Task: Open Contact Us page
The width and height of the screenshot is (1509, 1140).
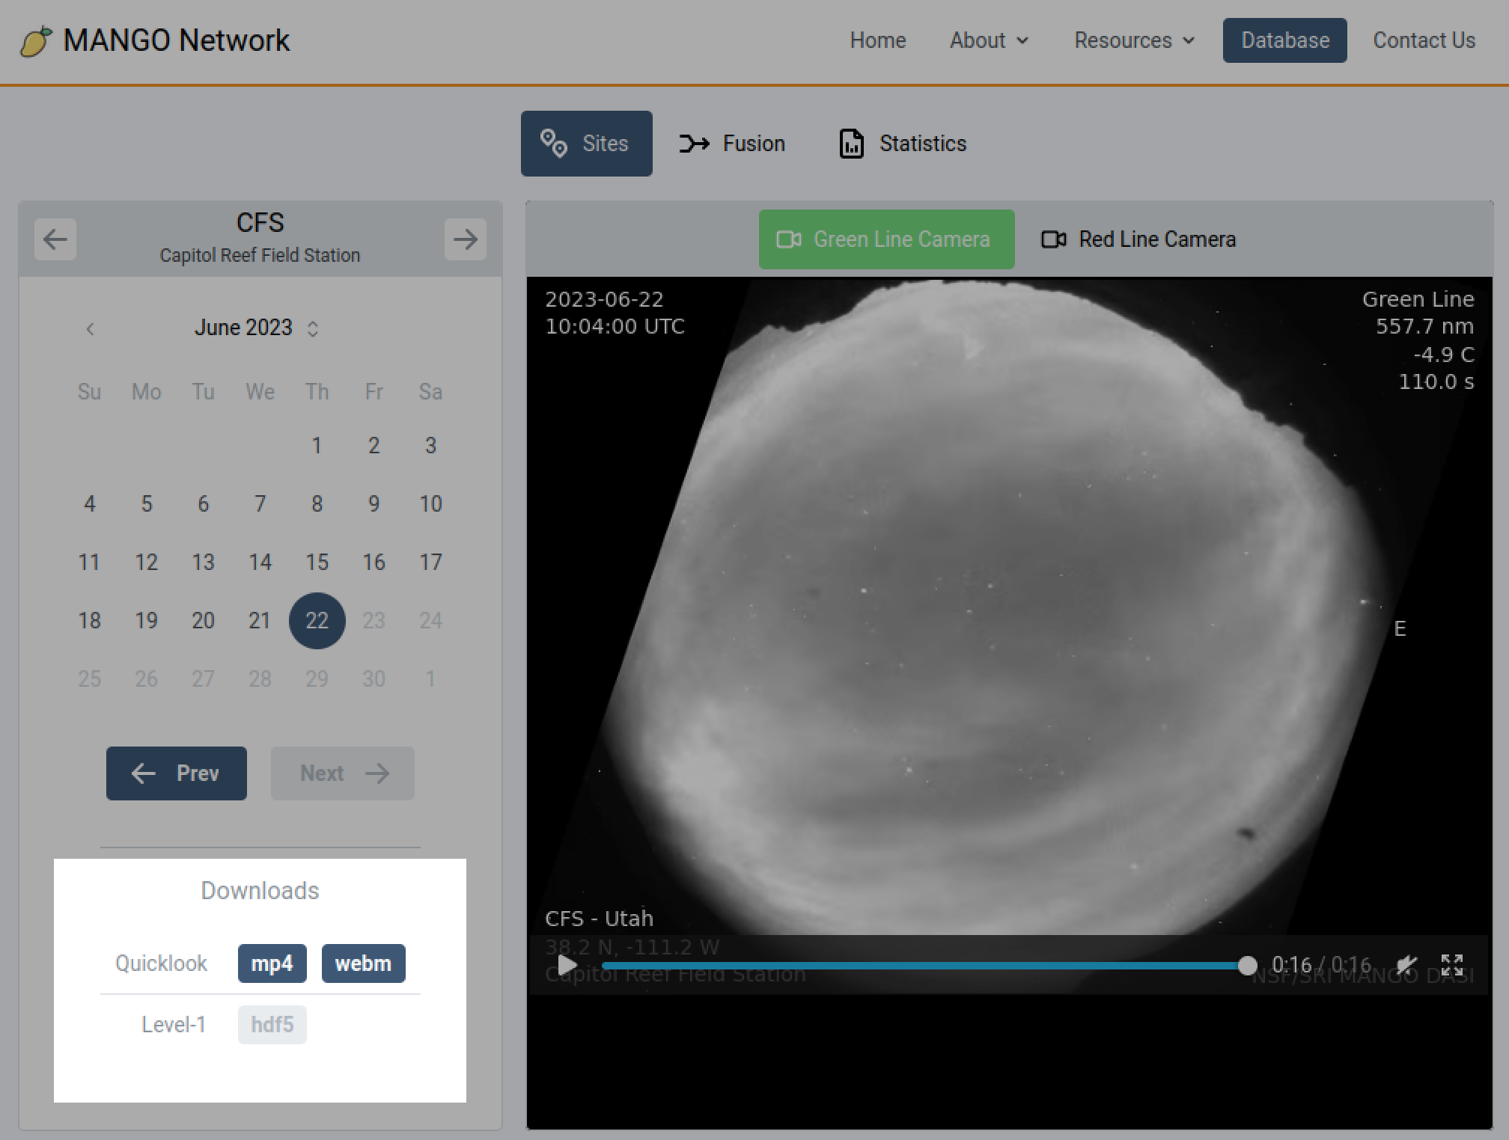Action: click(1424, 40)
